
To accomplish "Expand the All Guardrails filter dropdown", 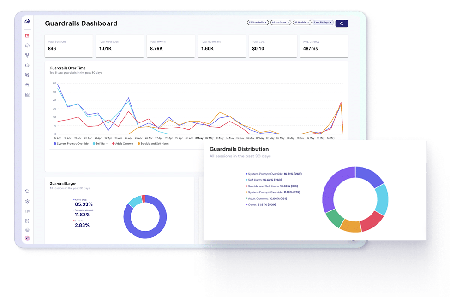I will [x=258, y=23].
